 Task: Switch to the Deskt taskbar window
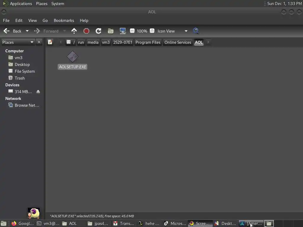point(226,223)
